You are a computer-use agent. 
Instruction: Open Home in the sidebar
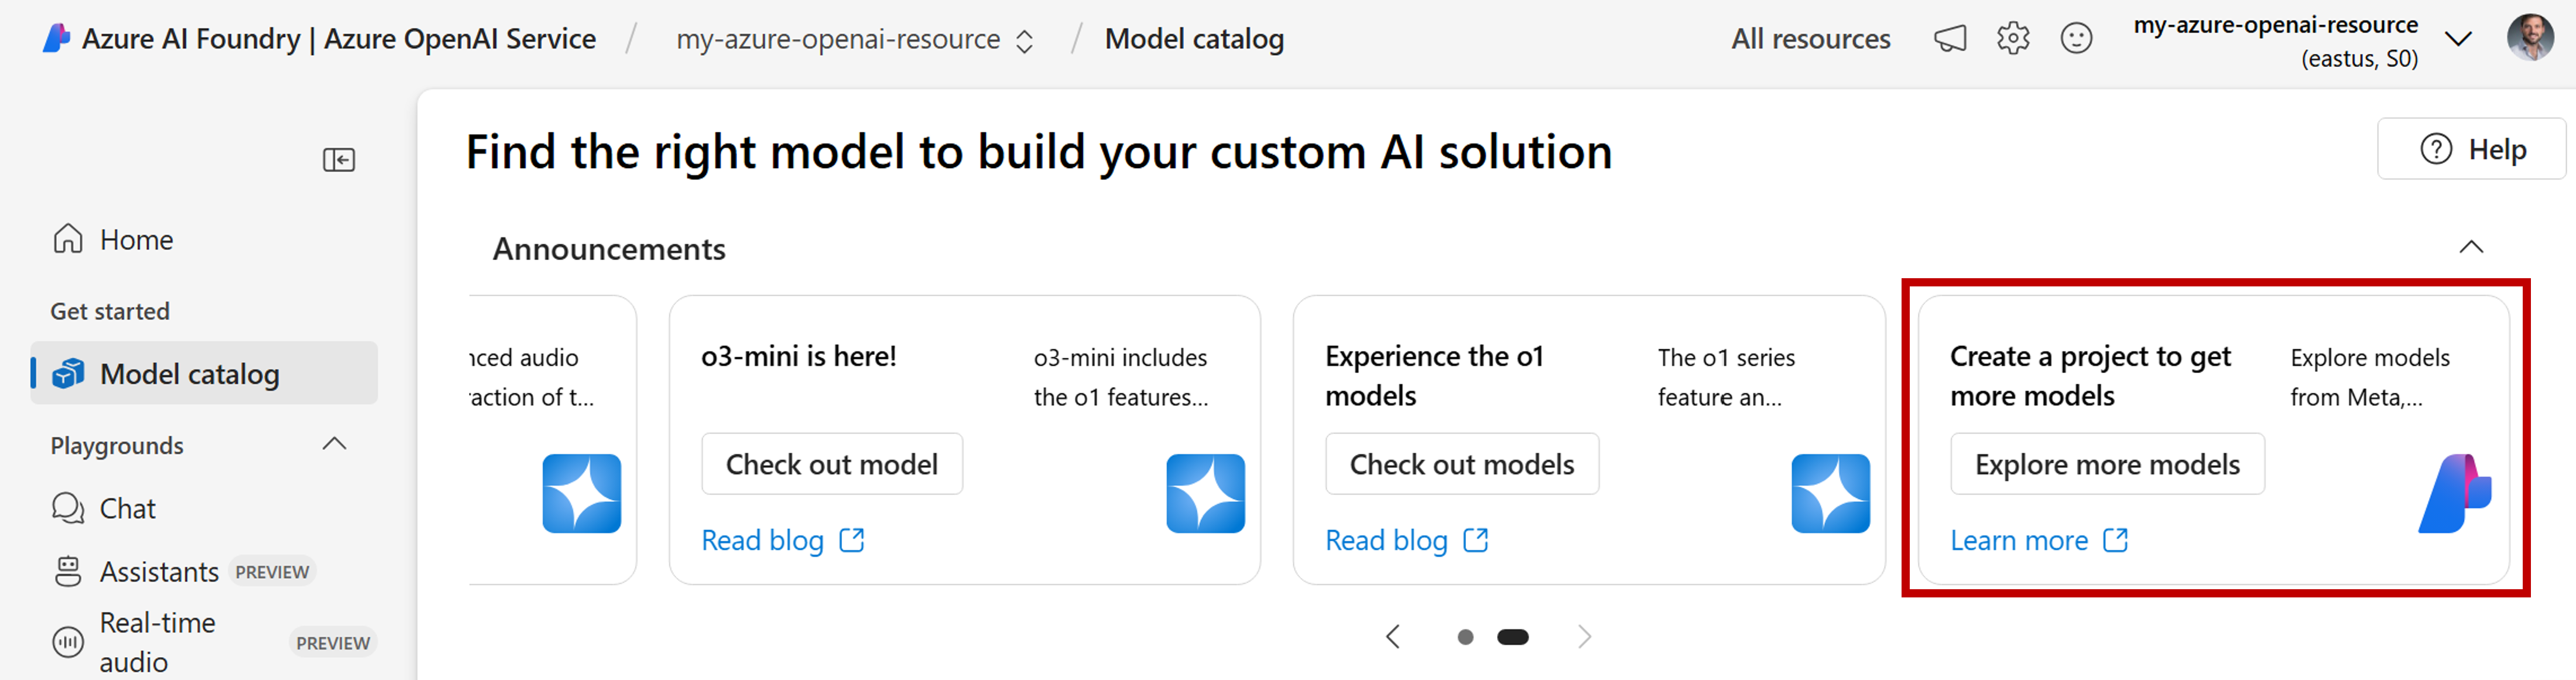(x=136, y=240)
